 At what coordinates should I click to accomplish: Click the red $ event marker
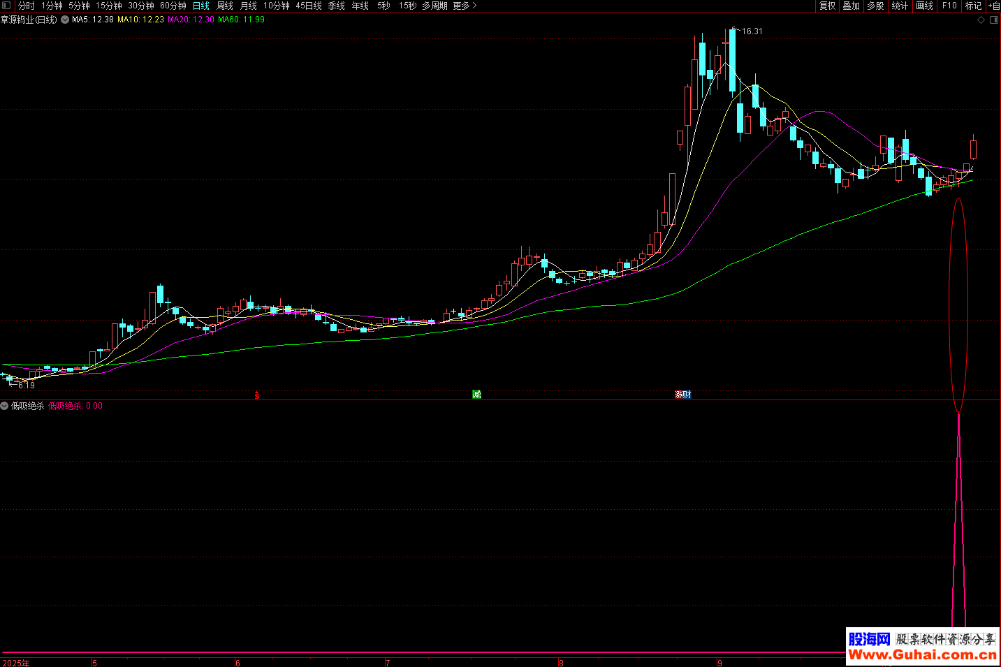click(256, 395)
